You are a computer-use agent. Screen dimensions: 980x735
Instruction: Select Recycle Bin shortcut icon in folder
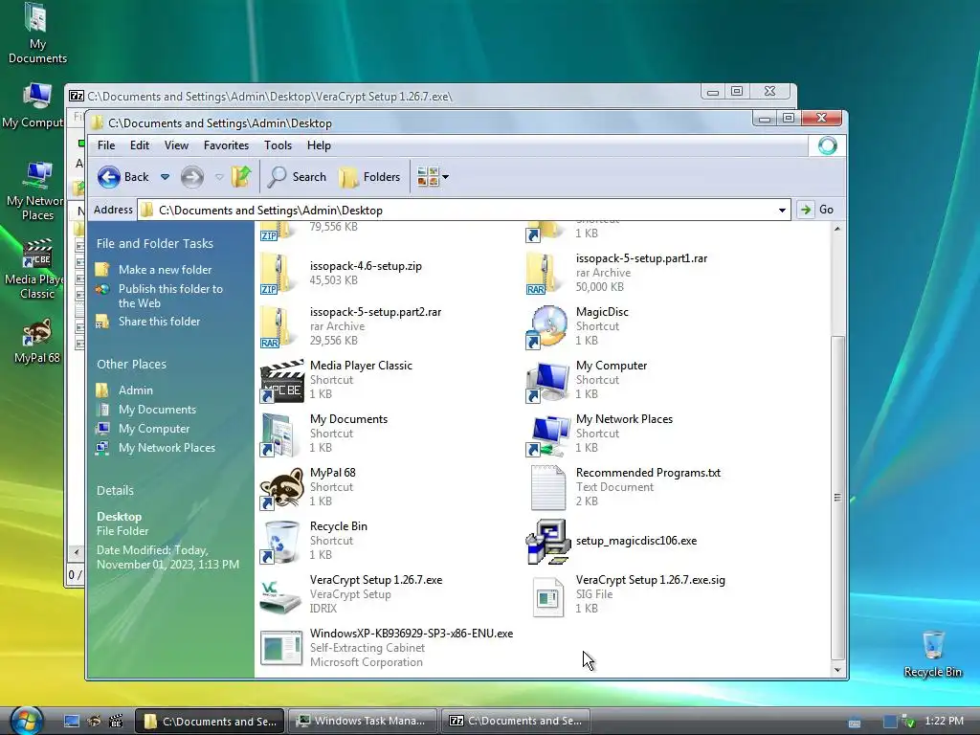[280, 542]
